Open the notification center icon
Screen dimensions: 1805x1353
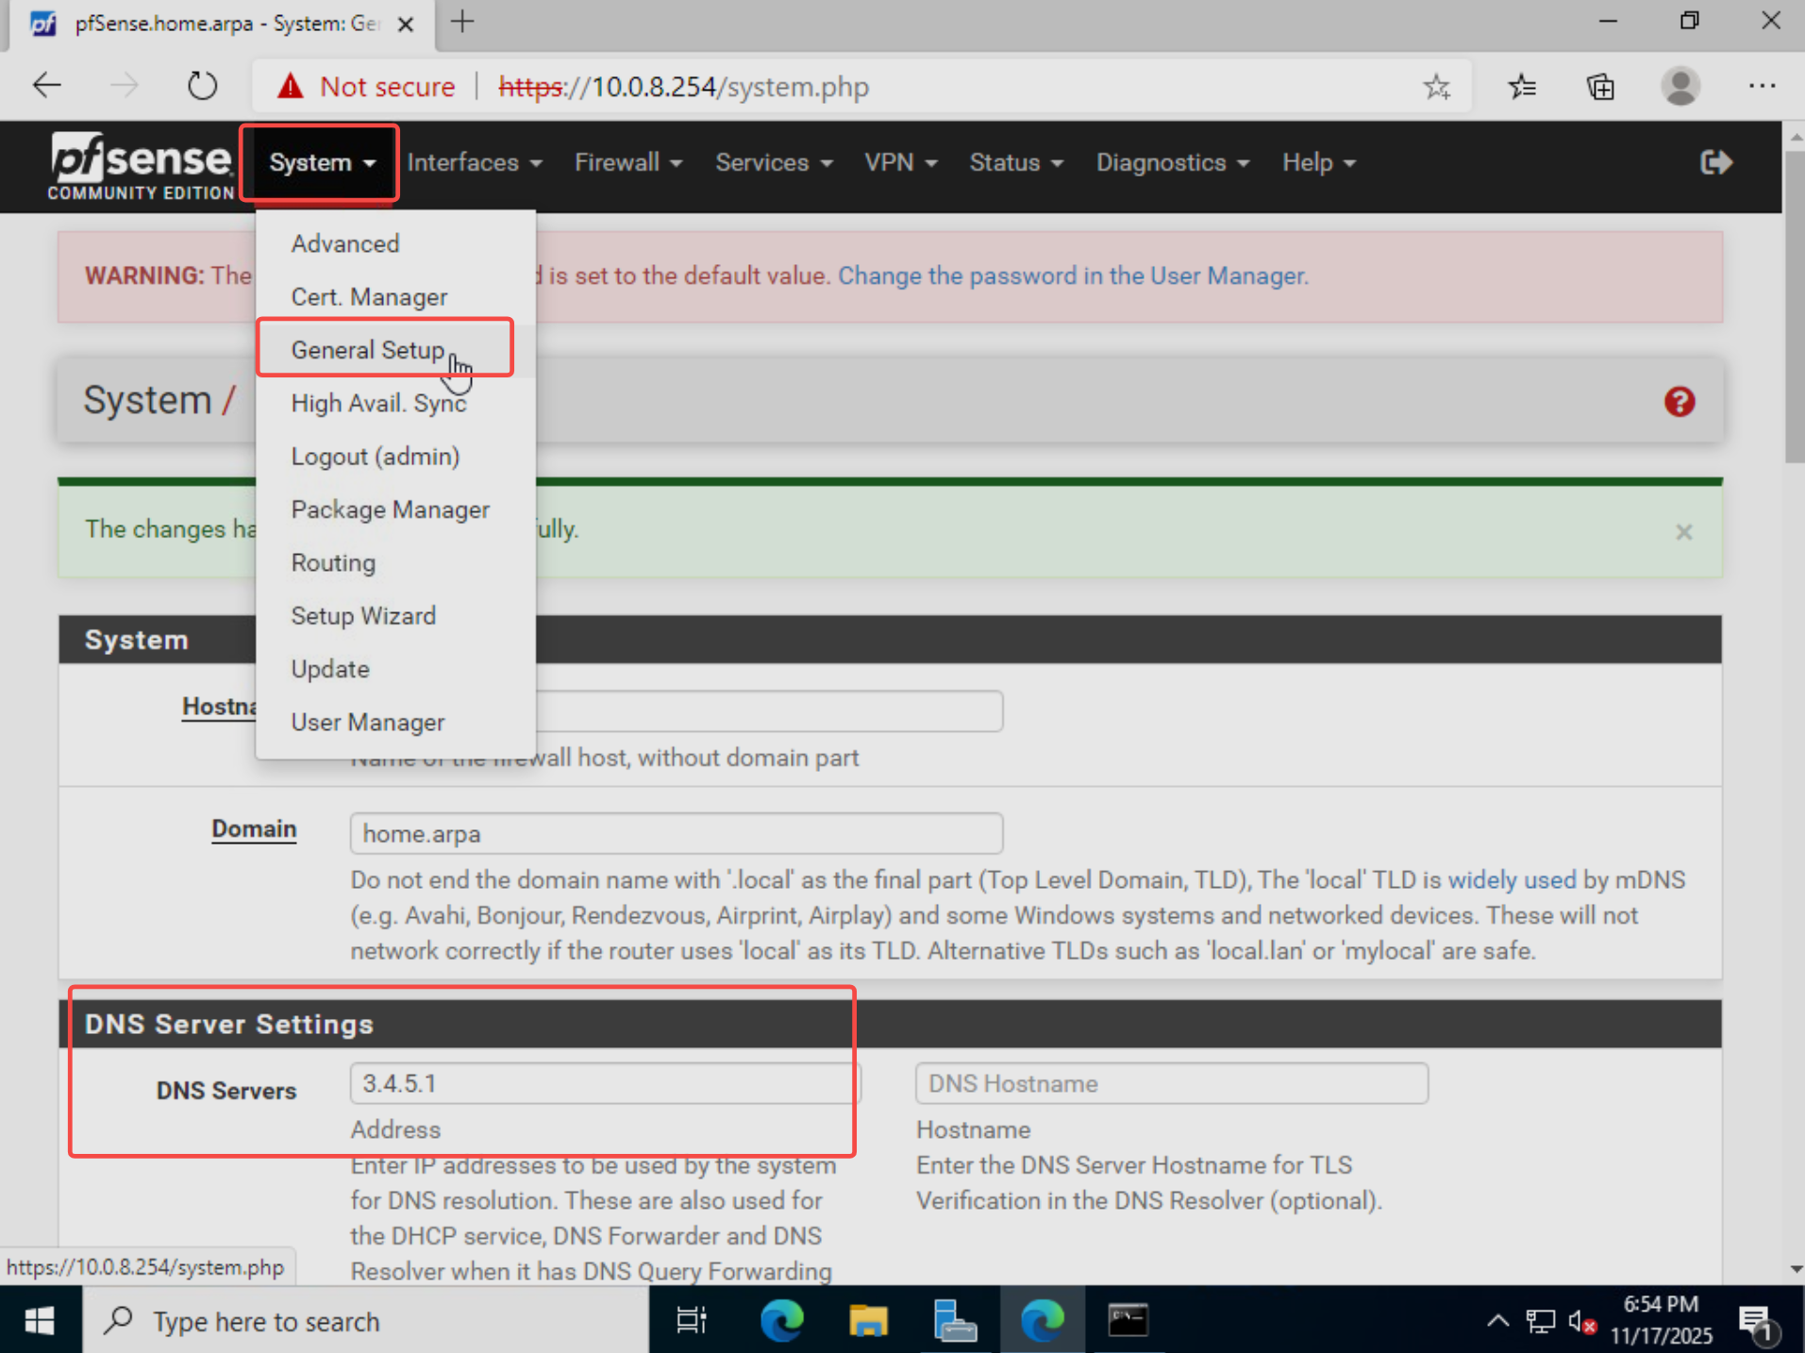click(1759, 1323)
